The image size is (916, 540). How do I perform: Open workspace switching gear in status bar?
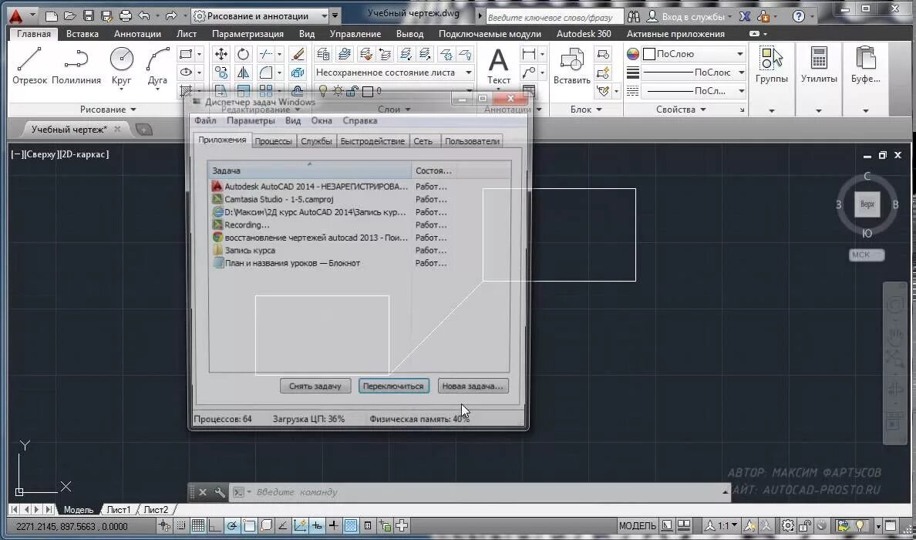pyautogui.click(x=788, y=525)
